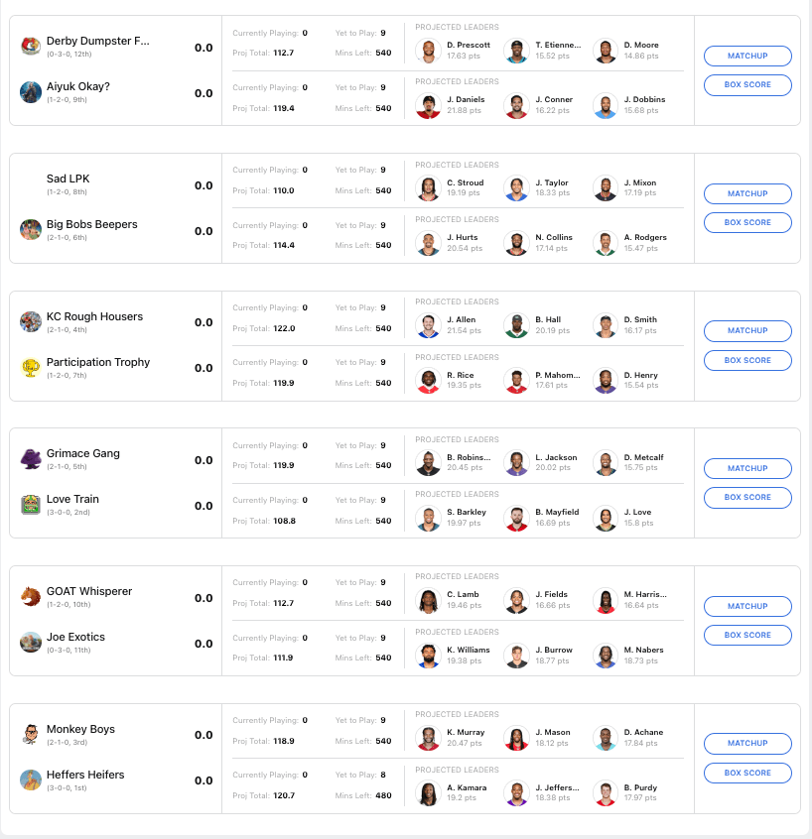Open the Joe Exotics team name link
Viewport: 812px width, 839px height.
click(x=75, y=638)
